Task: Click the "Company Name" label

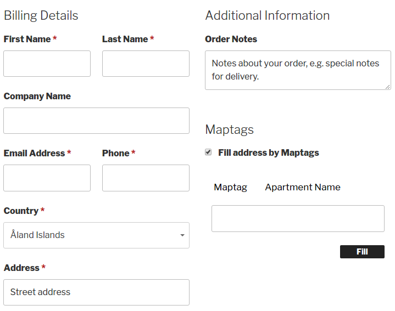Action: [x=37, y=96]
